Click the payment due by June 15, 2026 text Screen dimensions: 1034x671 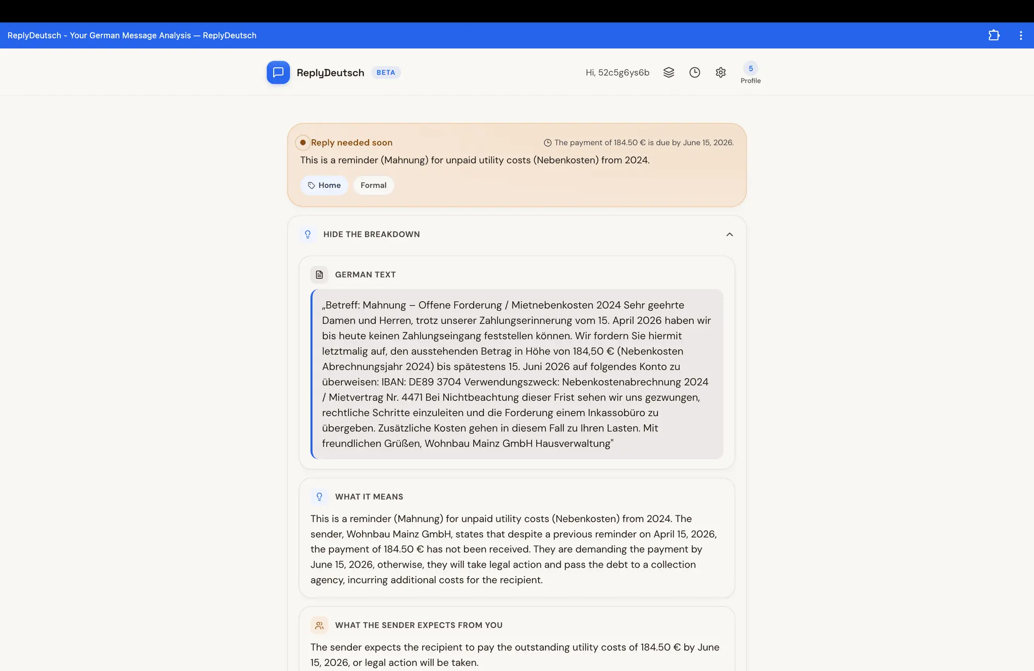point(644,143)
